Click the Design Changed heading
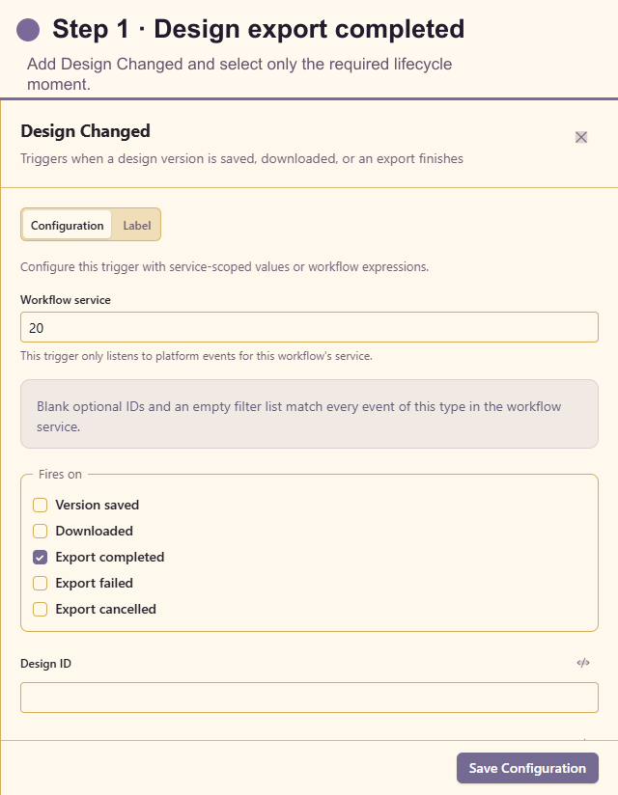618x795 pixels. pos(85,131)
